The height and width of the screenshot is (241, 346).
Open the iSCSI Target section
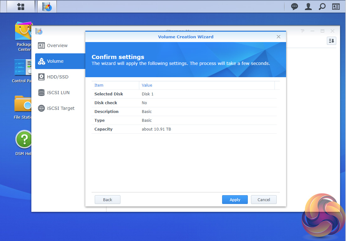60,108
